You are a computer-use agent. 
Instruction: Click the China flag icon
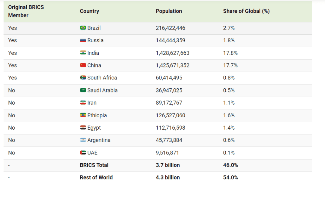click(83, 65)
